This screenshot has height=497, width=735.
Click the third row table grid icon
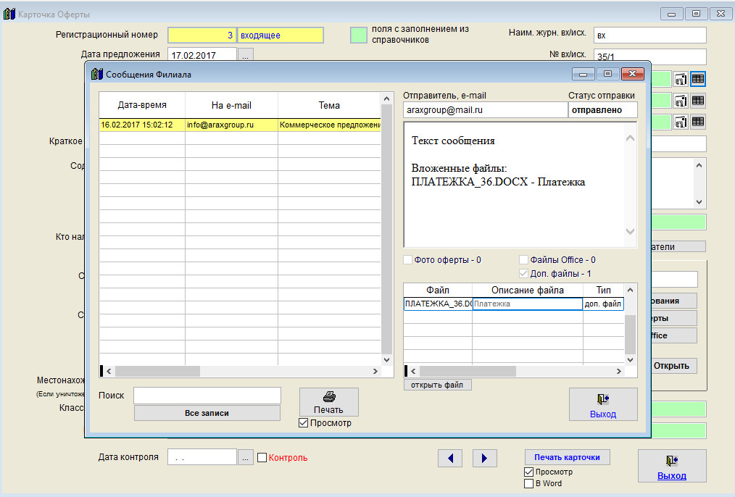pos(697,122)
